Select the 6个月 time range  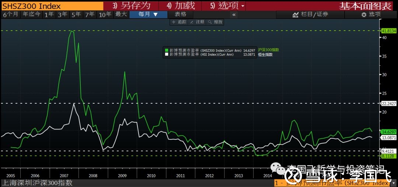pos(10,14)
